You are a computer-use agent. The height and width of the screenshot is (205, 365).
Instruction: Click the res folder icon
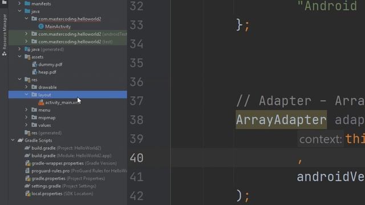[27, 80]
